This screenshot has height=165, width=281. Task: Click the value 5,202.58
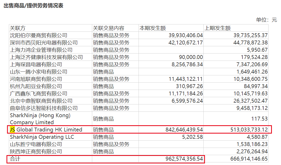(x=192, y=137)
